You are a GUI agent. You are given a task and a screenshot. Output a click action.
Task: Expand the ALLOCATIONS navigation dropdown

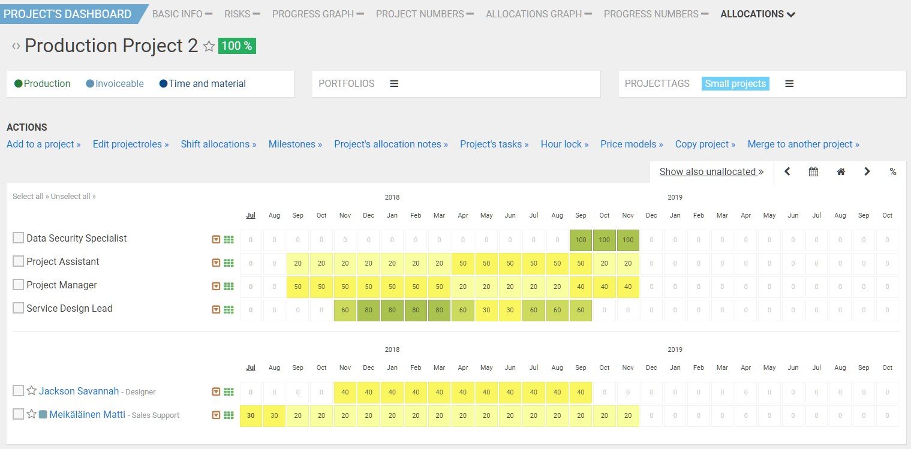[757, 13]
